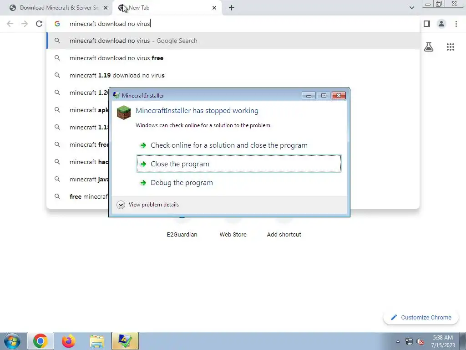This screenshot has height=350, width=466.
Task: Click search icon beside 'minecraft free' suggestion
Action: pyautogui.click(x=57, y=144)
